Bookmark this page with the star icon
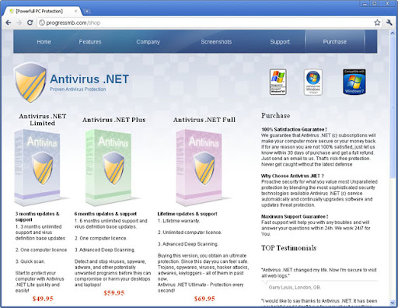The height and width of the screenshot is (308, 398). pos(377,23)
